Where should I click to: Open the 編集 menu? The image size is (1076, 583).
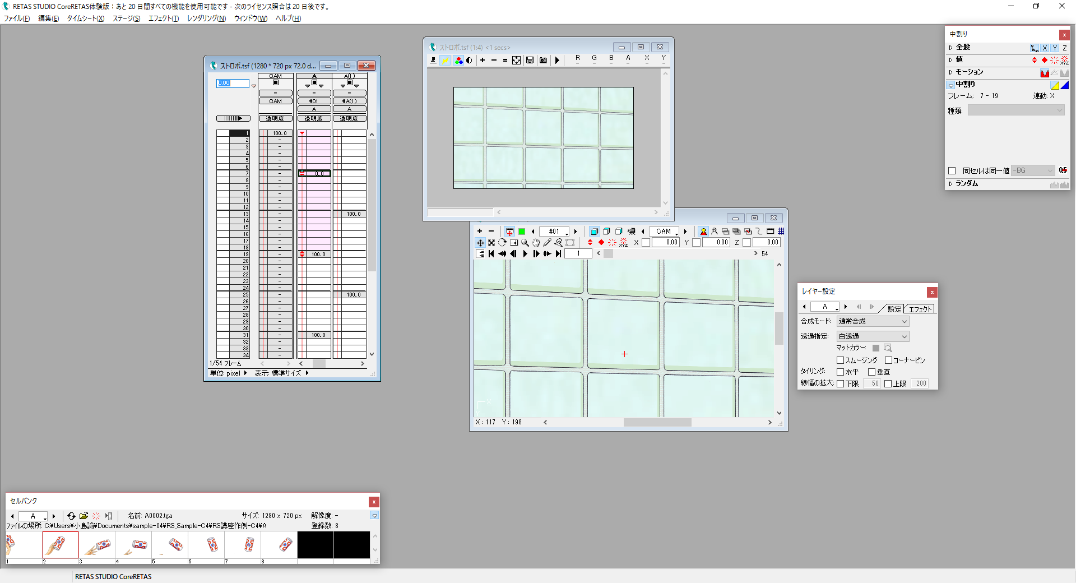click(48, 18)
